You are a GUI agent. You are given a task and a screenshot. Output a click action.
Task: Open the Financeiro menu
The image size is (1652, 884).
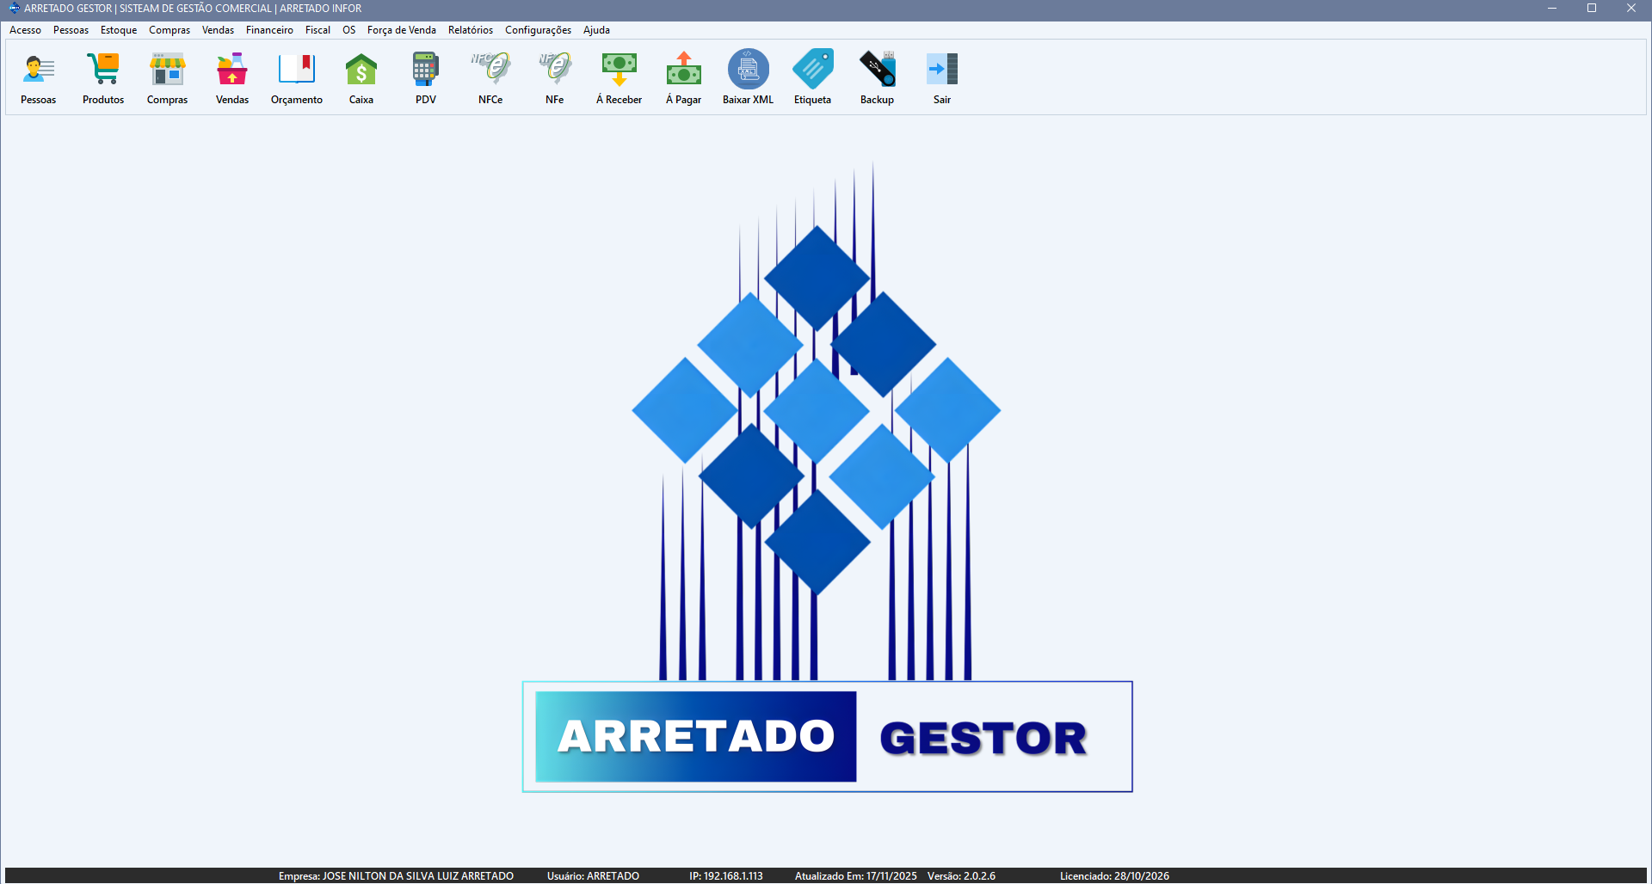coord(268,29)
